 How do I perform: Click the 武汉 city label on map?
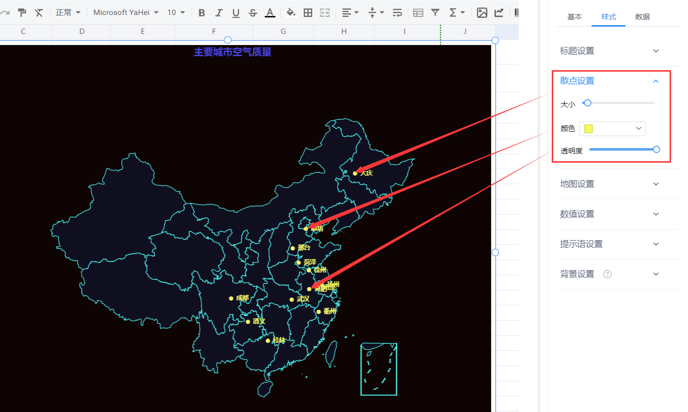303,299
